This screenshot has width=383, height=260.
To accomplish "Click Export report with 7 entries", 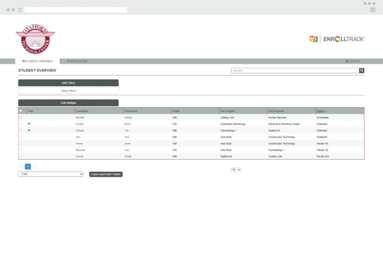I will click(105, 174).
